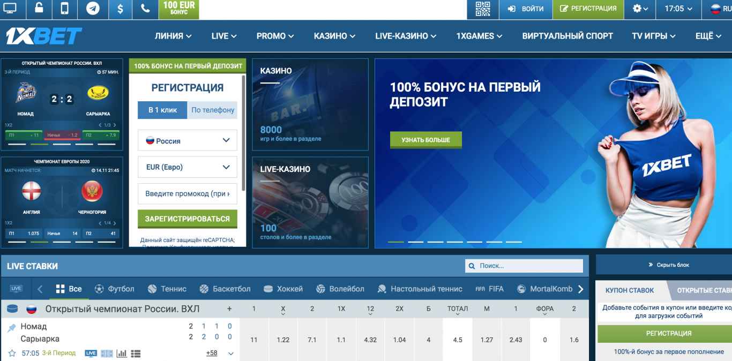
Task: Open the LIVE-КАЗИНО promo tile
Action: coord(310,202)
